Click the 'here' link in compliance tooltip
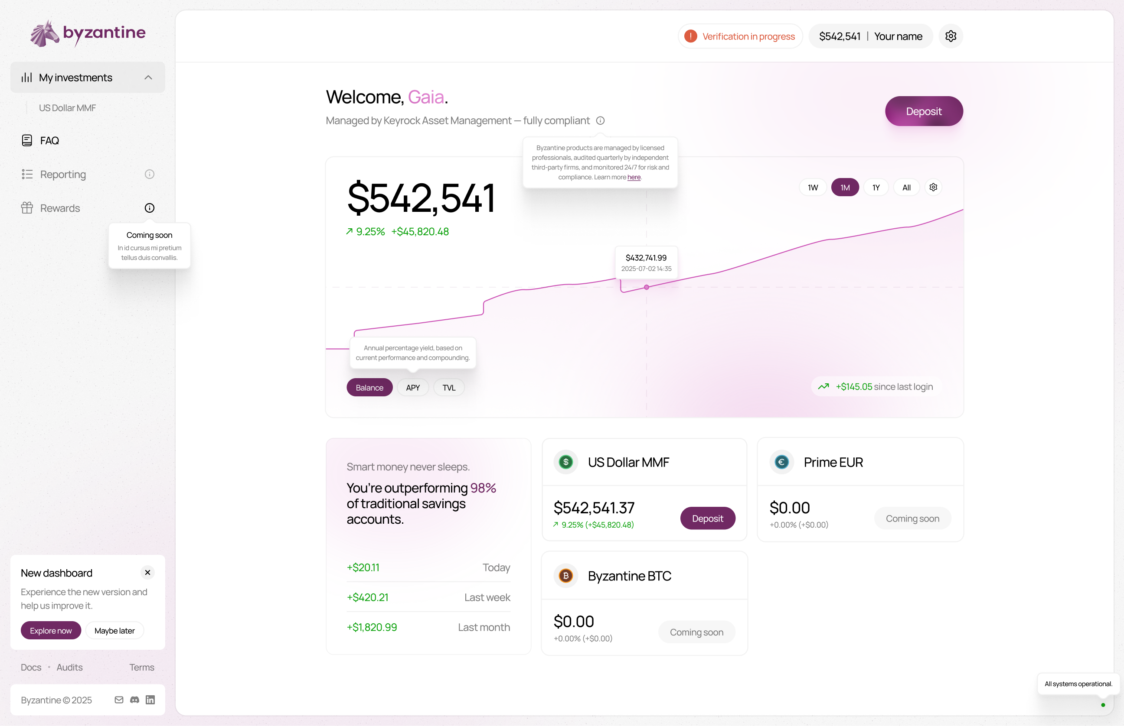This screenshot has height=726, width=1124. [634, 177]
